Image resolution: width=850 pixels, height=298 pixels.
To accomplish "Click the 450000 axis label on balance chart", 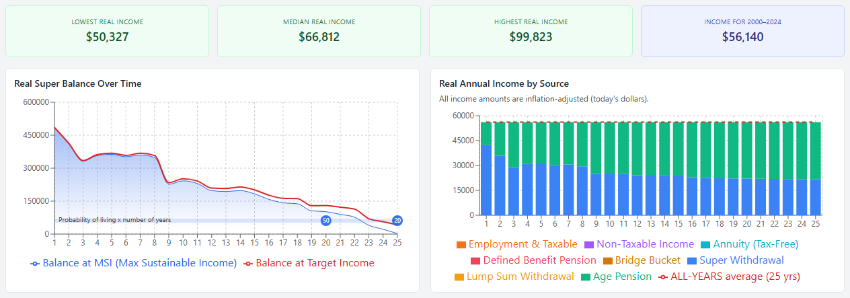I will (x=37, y=135).
